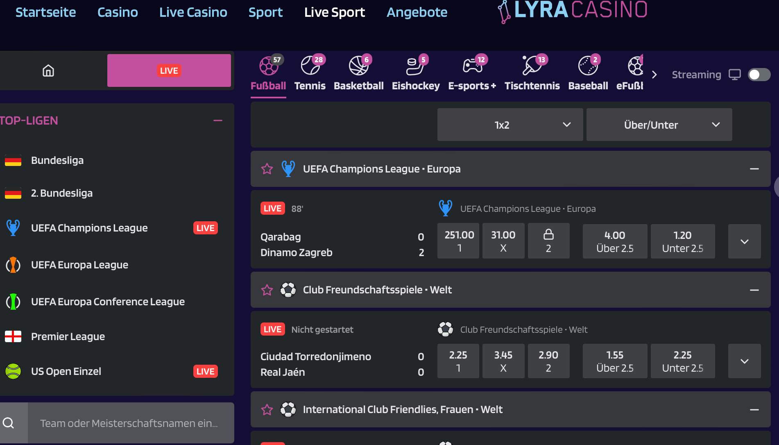Image resolution: width=779 pixels, height=445 pixels.
Task: Click the England flag next to Premier League
Action: coord(13,336)
